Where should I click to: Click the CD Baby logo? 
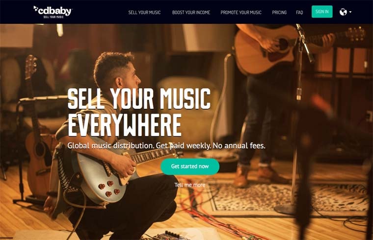tap(53, 12)
